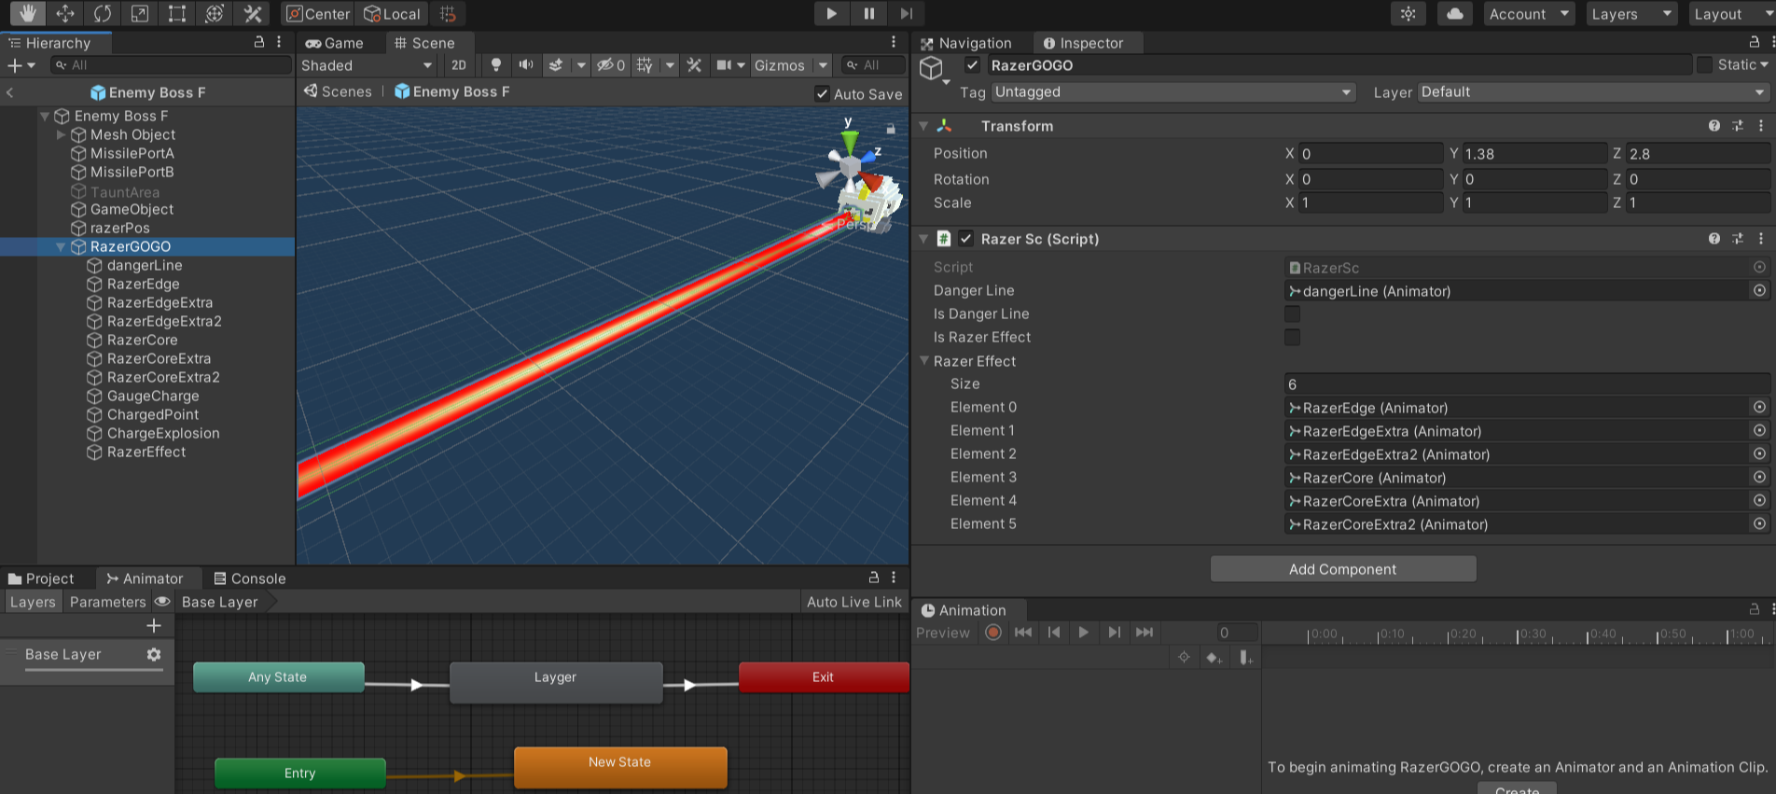Open the Layers dropdown in top toolbar

(1631, 14)
